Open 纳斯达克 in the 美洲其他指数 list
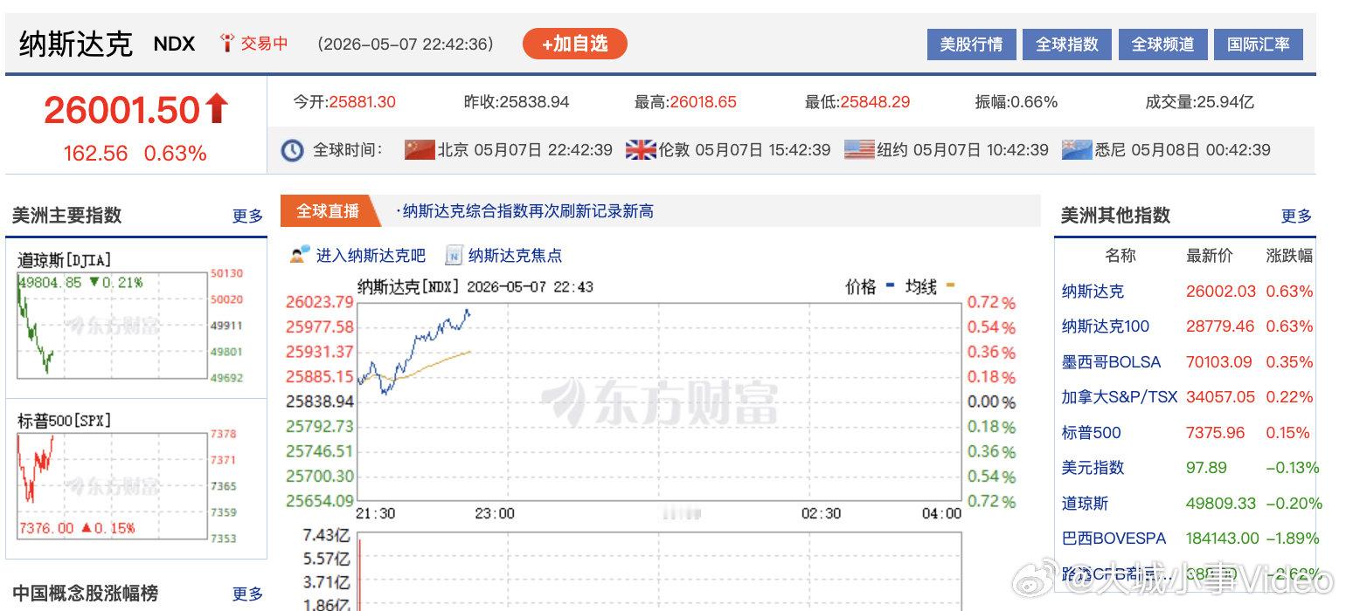 pyautogui.click(x=1093, y=292)
